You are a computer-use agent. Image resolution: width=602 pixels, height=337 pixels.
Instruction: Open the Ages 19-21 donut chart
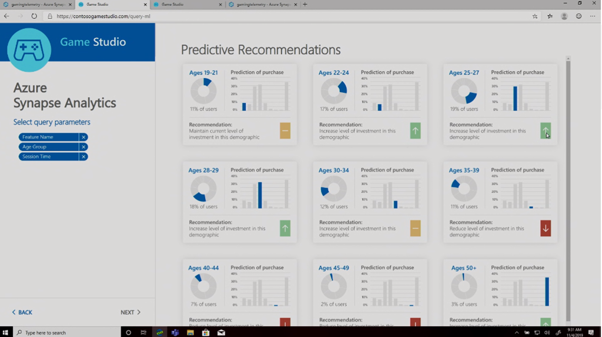pos(203,91)
